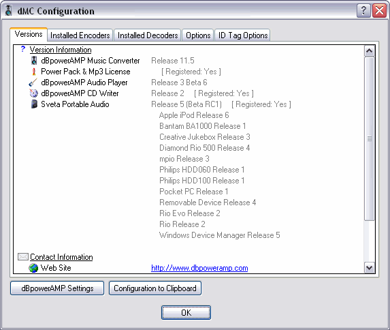
Task: Open the title bar help question button
Action: click(x=363, y=11)
